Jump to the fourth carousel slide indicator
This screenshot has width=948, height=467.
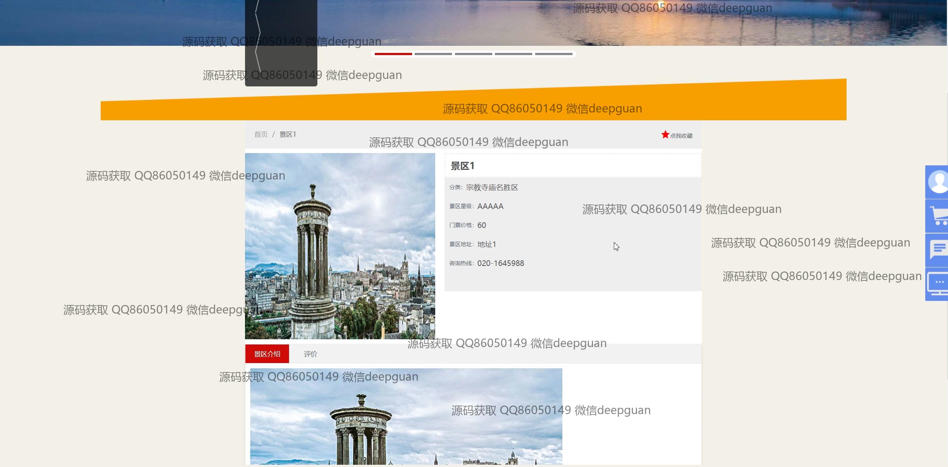tap(513, 54)
